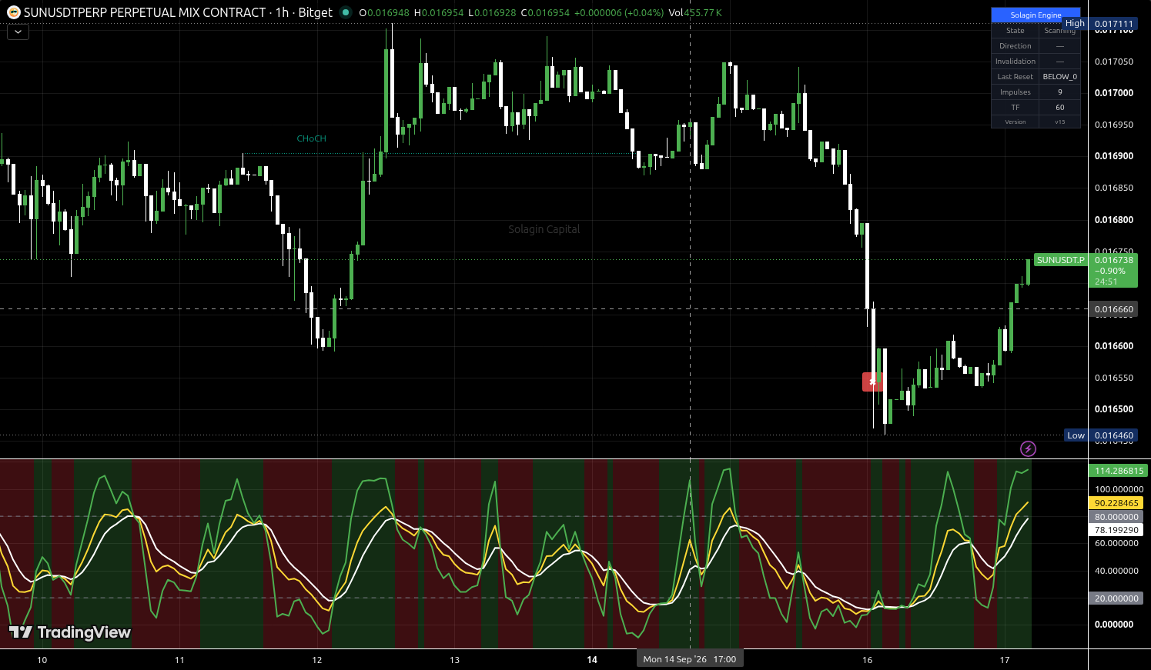Click the Version label cell

1015,122
